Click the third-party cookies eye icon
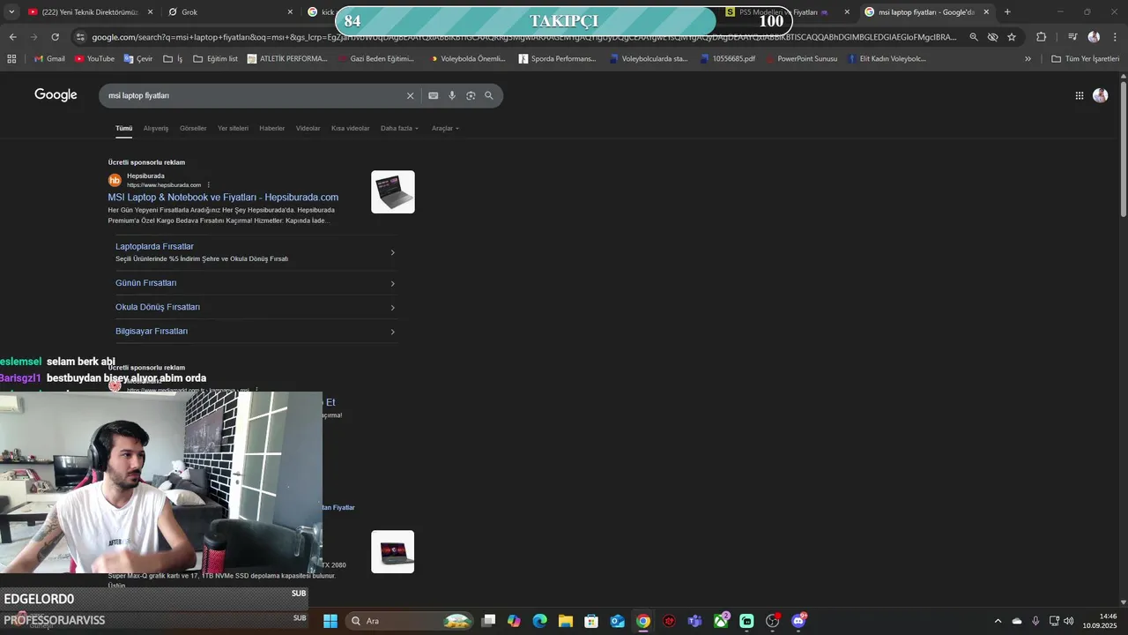1128x635 pixels. tap(992, 37)
